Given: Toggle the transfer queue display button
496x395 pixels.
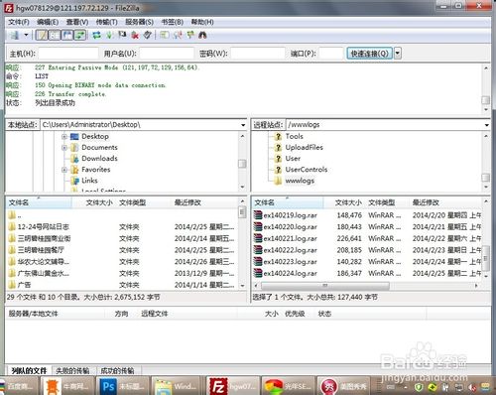Looking at the screenshot, I should 80,35.
